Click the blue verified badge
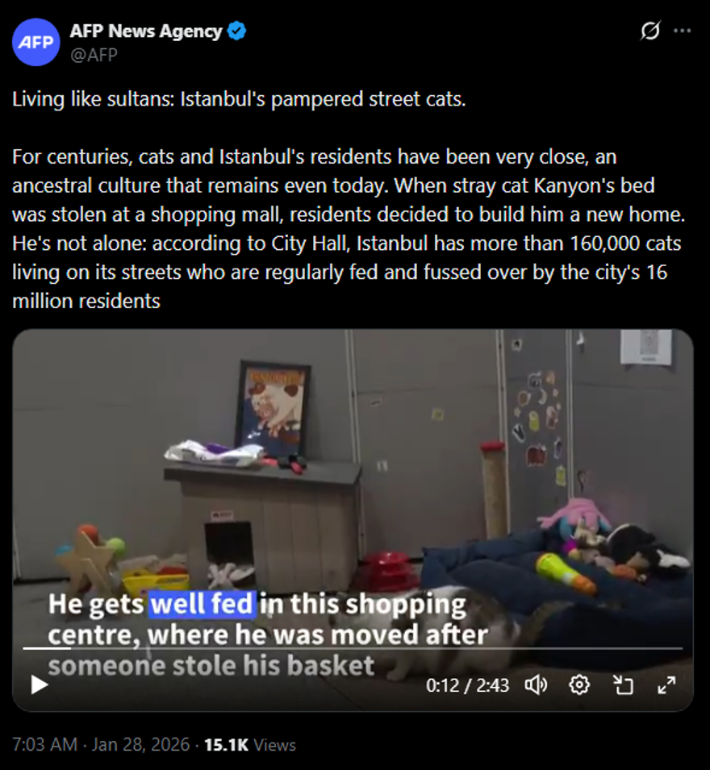Screen dimensions: 710x770 pos(237,31)
